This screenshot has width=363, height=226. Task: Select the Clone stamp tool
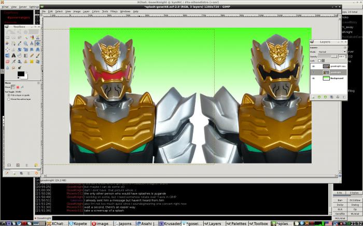pos(26,62)
